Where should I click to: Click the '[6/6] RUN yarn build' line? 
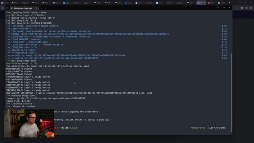pos(23,47)
